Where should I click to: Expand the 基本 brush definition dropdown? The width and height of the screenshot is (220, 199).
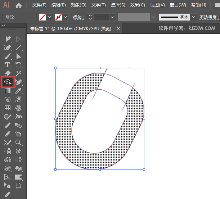(194, 17)
